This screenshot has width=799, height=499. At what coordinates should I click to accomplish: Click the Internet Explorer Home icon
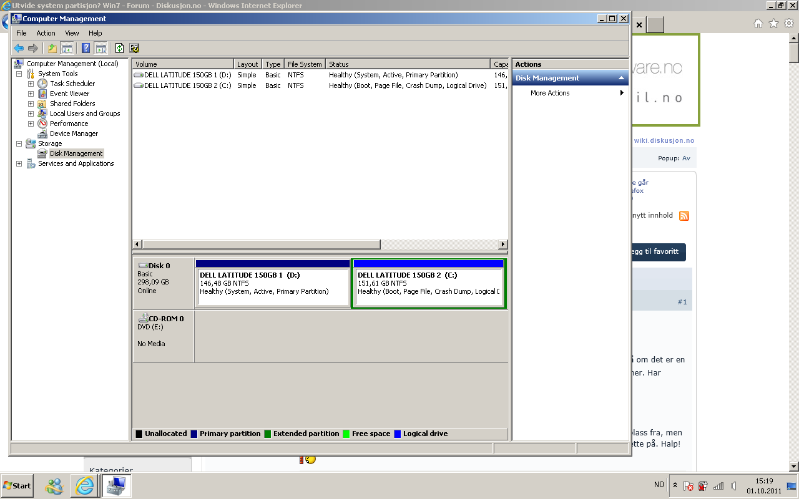pyautogui.click(x=758, y=24)
